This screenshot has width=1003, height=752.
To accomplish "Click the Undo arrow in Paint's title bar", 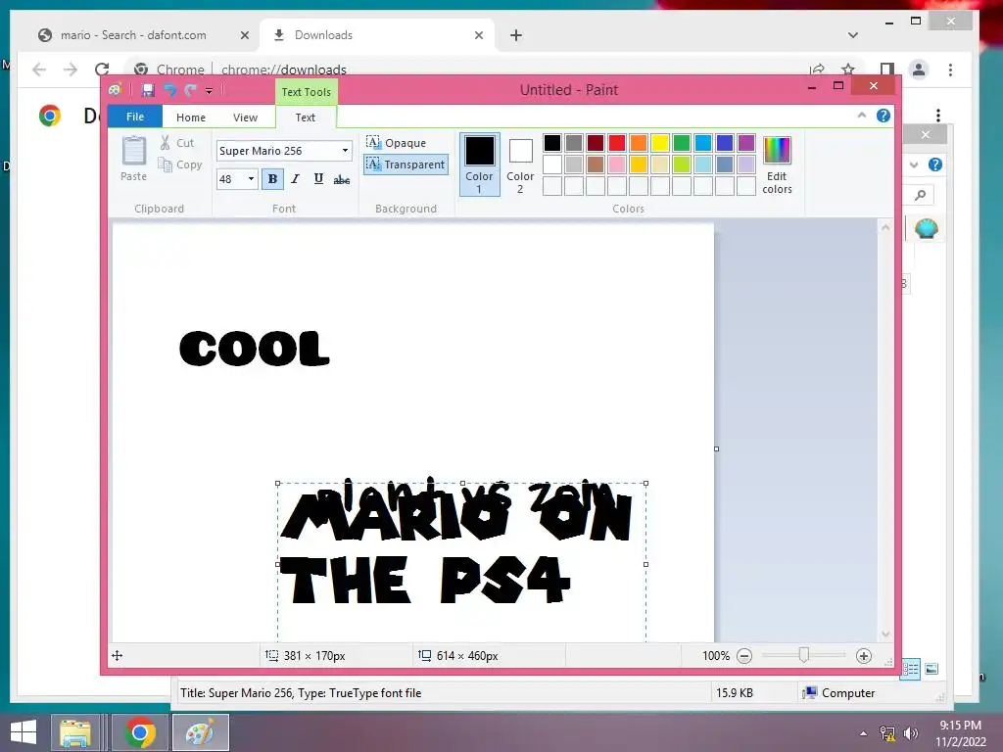I will (169, 90).
